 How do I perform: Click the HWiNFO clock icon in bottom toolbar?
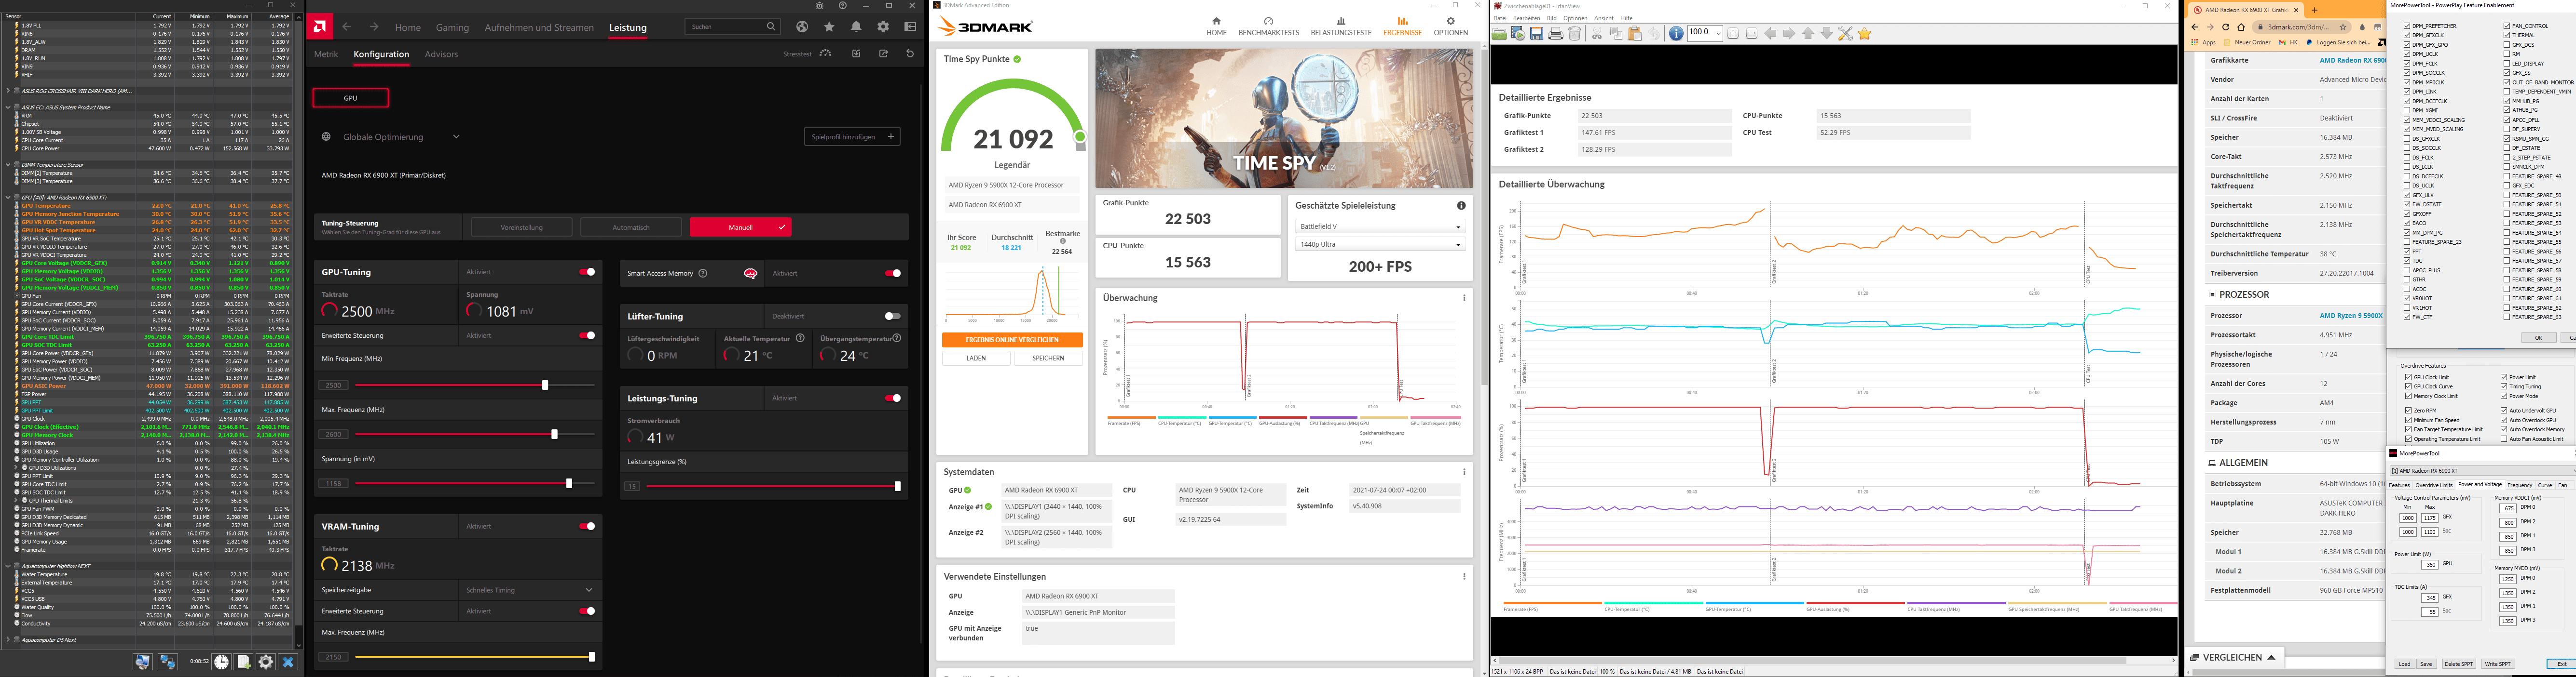click(222, 662)
